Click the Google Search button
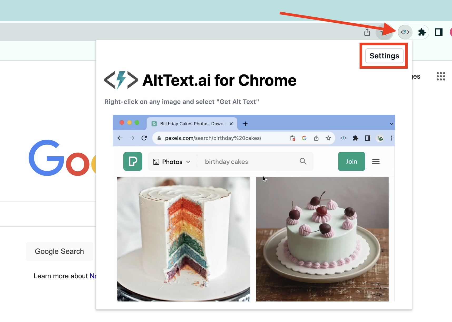 (x=59, y=251)
